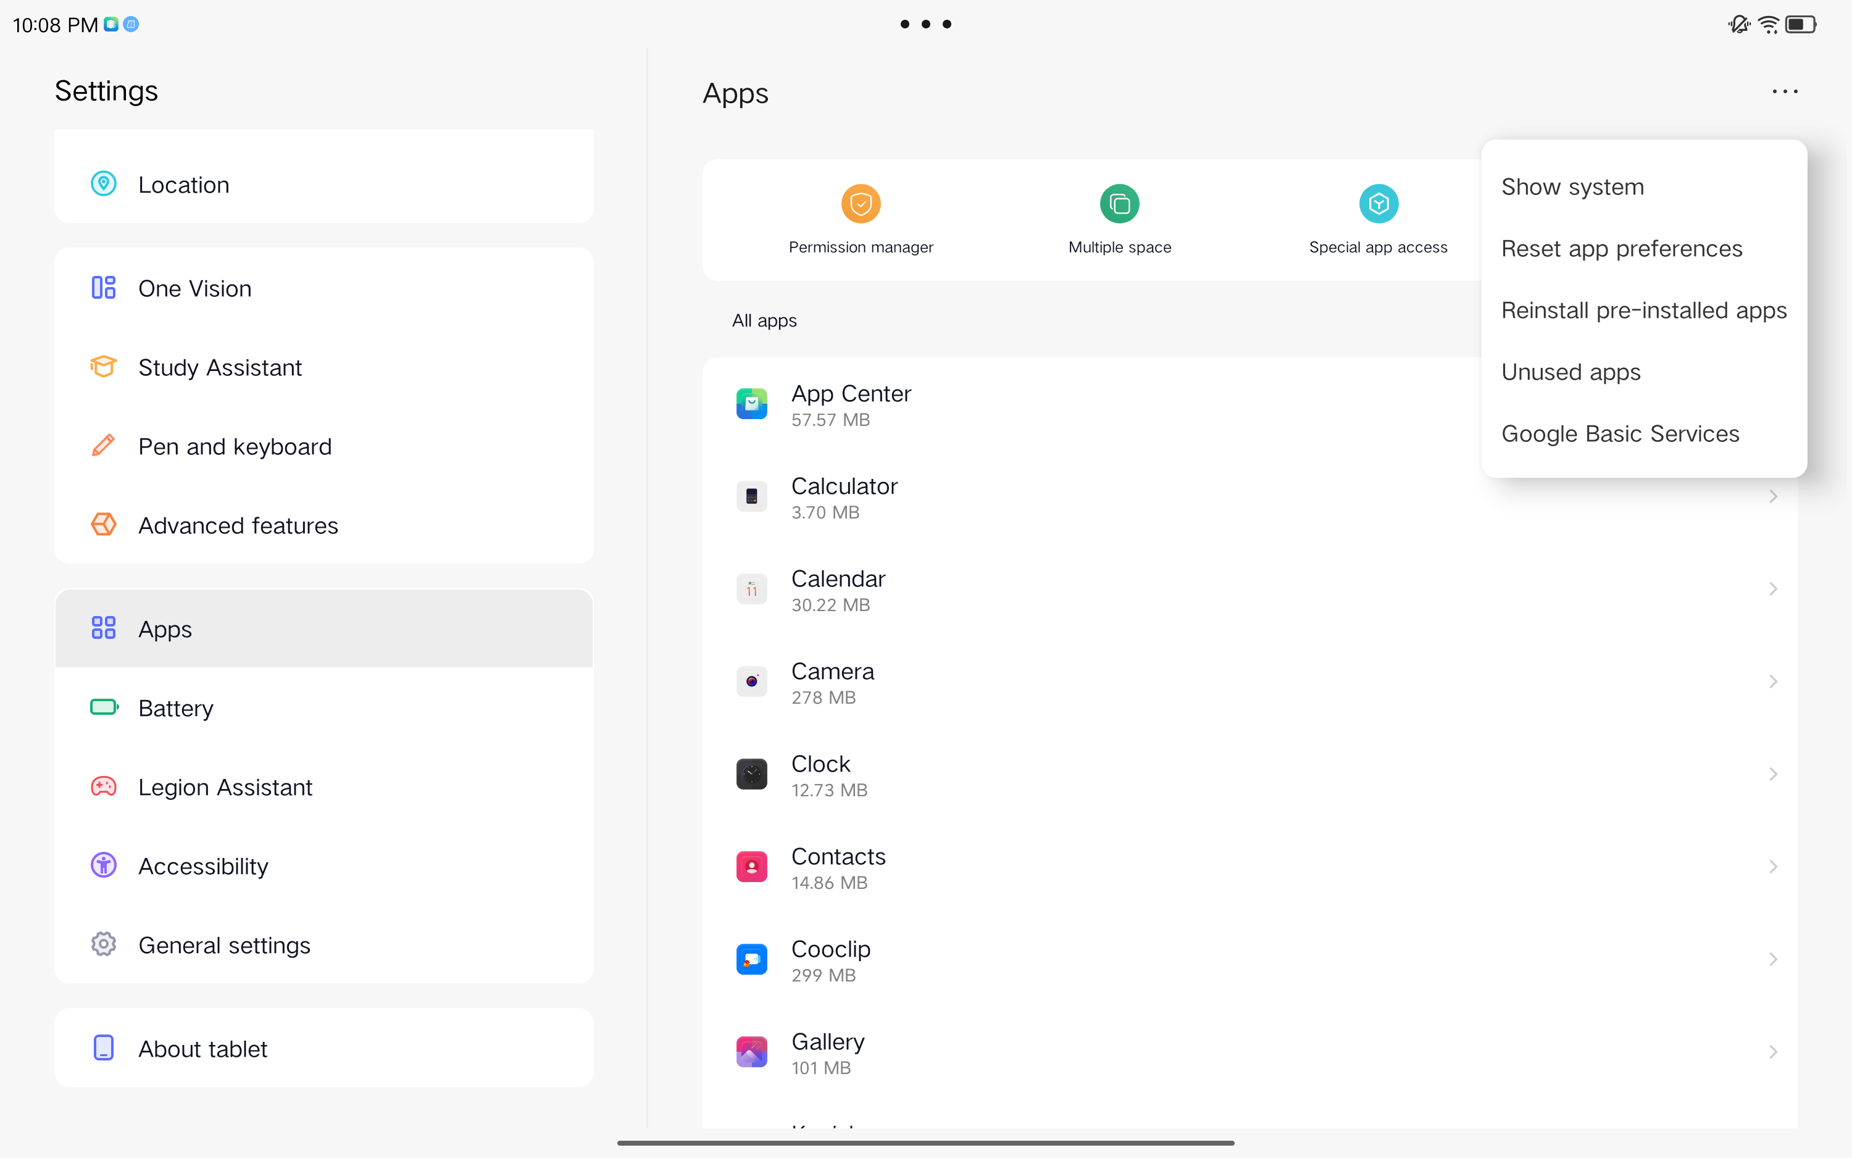Expand the Calculator row chevron
Screen dimensions: 1852x1158
click(x=1772, y=497)
